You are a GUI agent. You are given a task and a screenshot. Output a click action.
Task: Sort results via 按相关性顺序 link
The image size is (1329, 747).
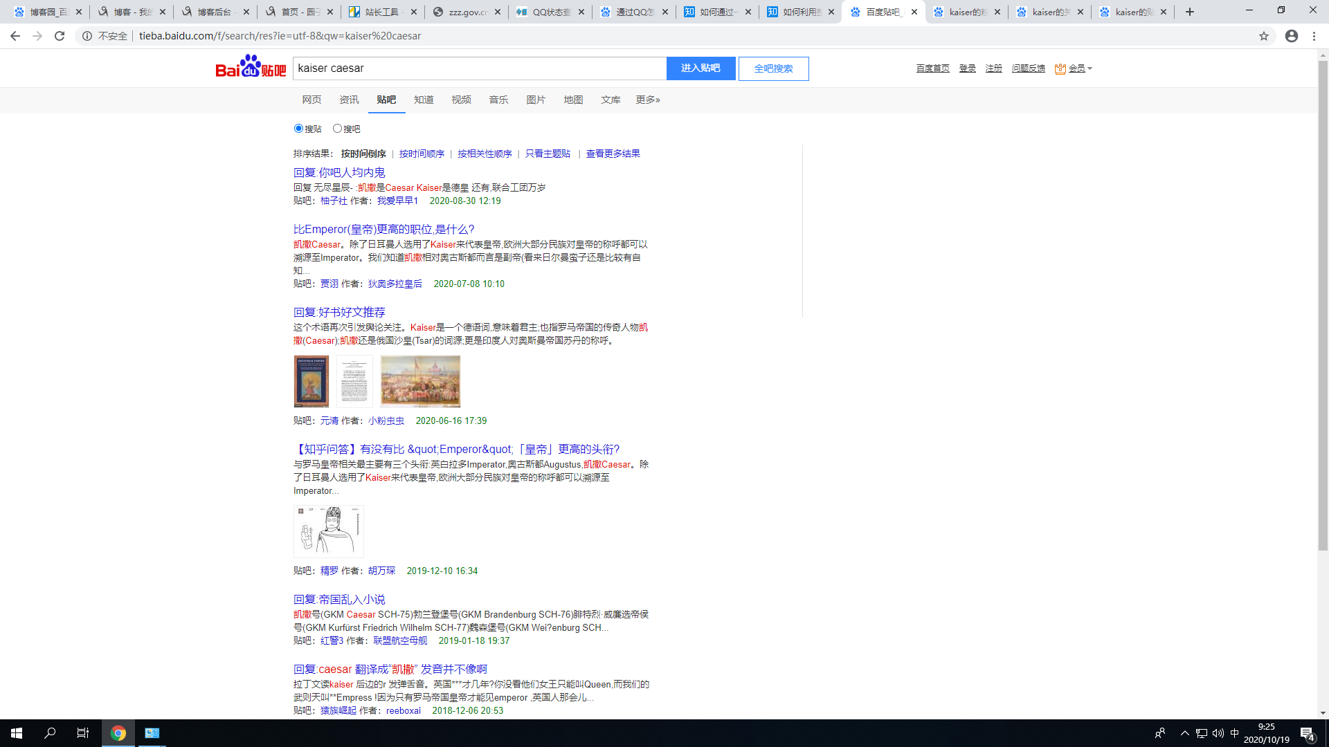(x=485, y=154)
